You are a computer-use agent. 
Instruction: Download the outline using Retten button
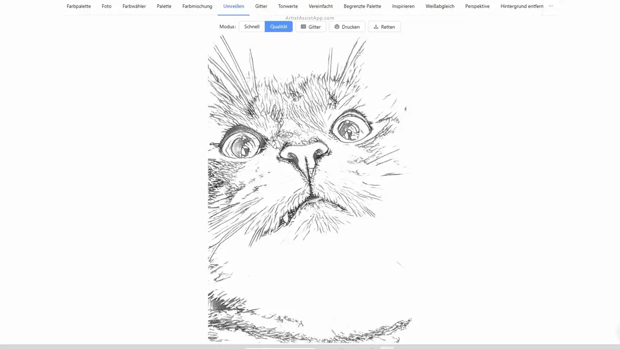tap(384, 27)
